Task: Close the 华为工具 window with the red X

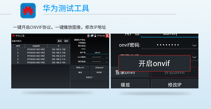Action: pyautogui.click(x=107, y=35)
